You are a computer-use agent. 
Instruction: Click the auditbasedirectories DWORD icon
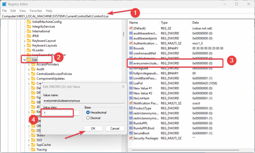point(131,33)
